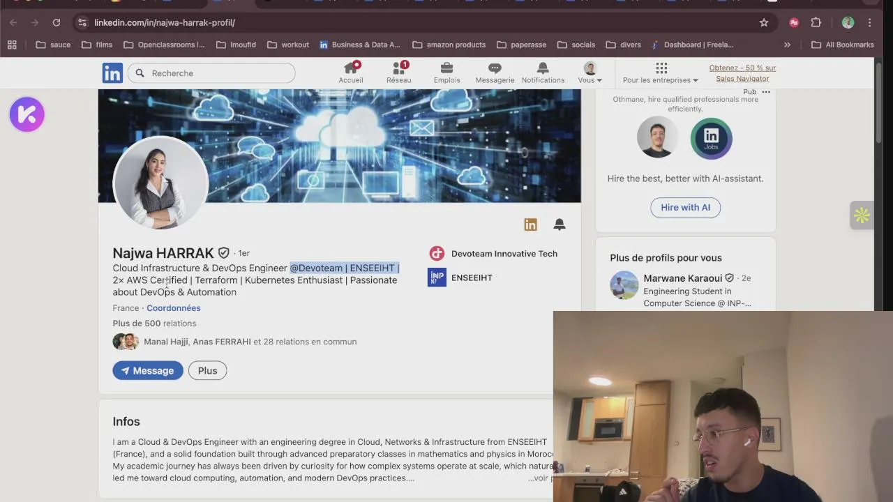Screen dimensions: 893x502
Task: Expand the bookmarks overflow chevron
Action: [x=787, y=45]
